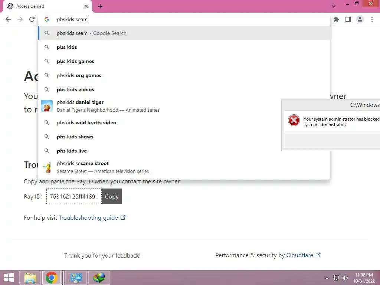Go back using the browser back arrow
The width and height of the screenshot is (380, 285).
[8, 19]
